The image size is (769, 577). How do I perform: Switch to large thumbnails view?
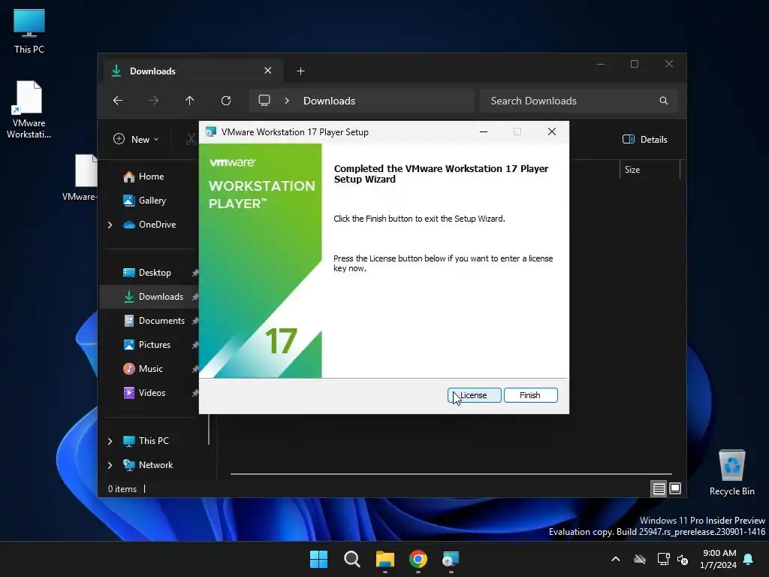coord(675,488)
